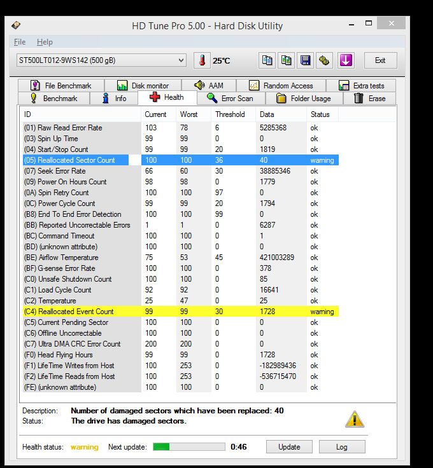Click data value 38885346
The height and width of the screenshot is (468, 433).
point(275,171)
